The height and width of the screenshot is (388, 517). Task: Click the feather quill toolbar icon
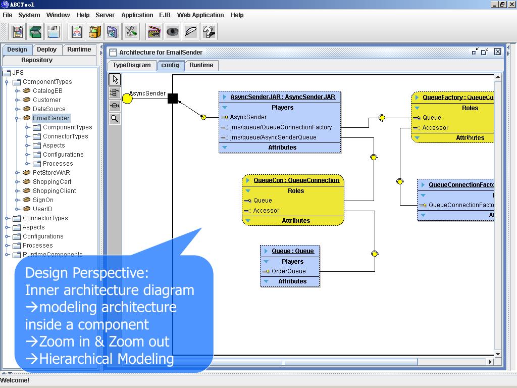click(x=190, y=32)
